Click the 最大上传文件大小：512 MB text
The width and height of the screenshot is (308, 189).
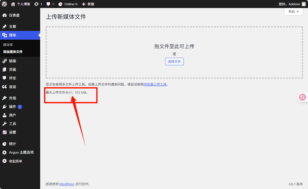[67, 92]
